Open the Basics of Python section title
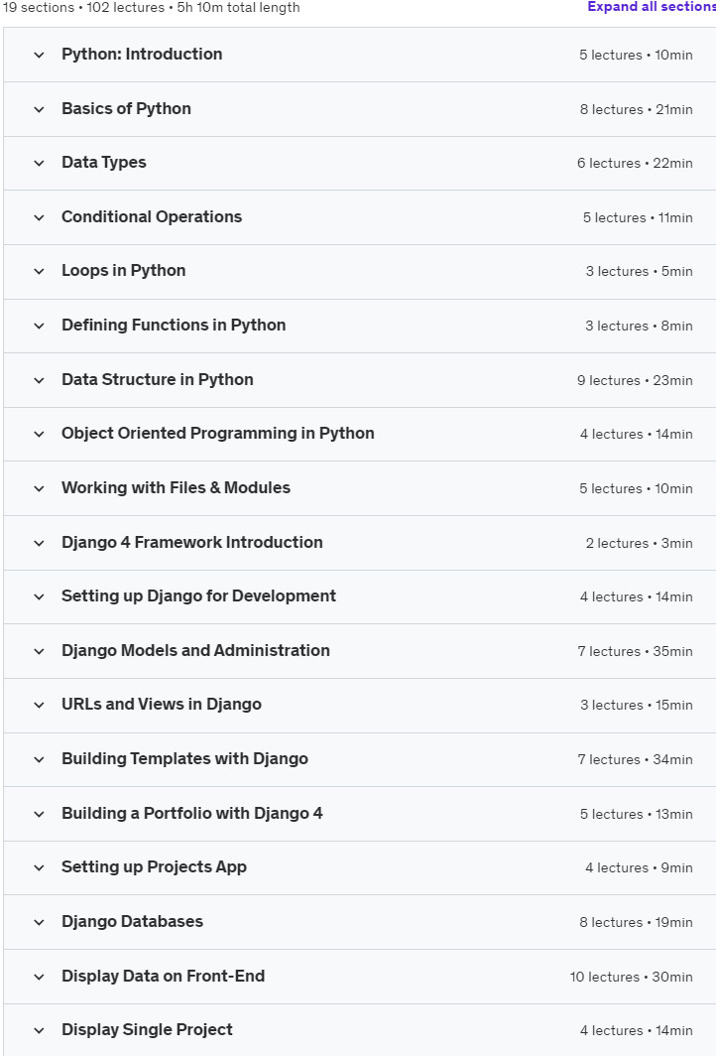716x1056 pixels. (127, 108)
